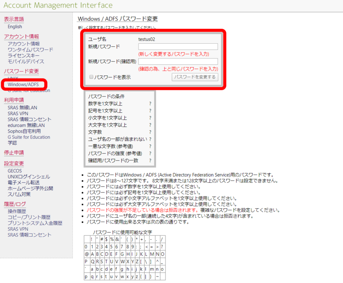Select Windows/ADFS password change link
This screenshot has width=343, height=283.
tap(23, 84)
